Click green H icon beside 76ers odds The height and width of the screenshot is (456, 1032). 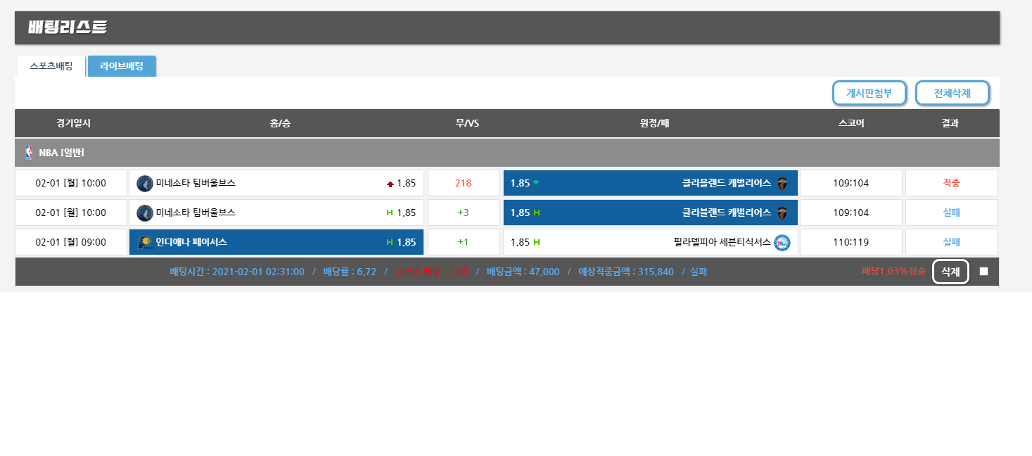[x=537, y=242]
